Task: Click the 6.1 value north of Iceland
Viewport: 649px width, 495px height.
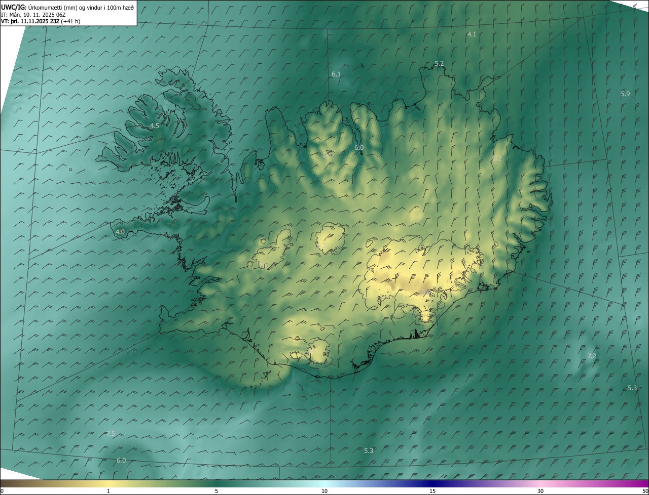Action: click(336, 74)
